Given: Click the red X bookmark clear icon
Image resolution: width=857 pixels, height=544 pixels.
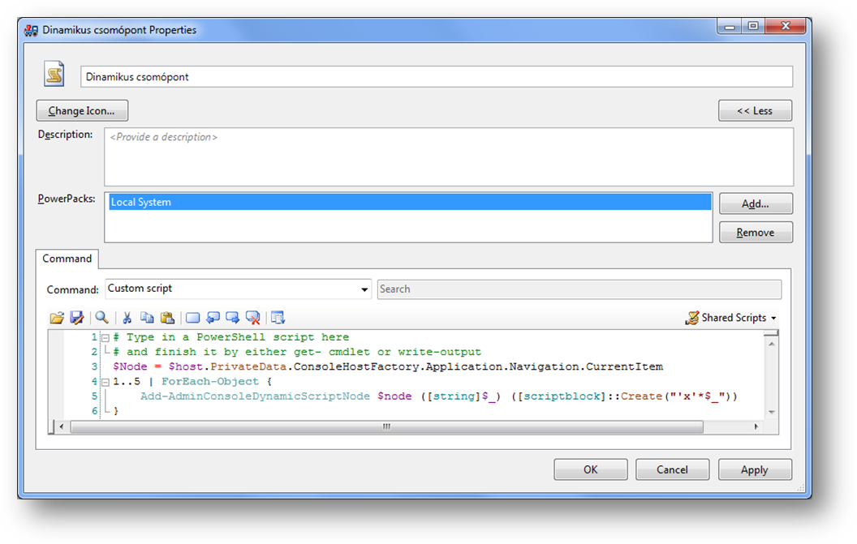Looking at the screenshot, I should pos(253,318).
